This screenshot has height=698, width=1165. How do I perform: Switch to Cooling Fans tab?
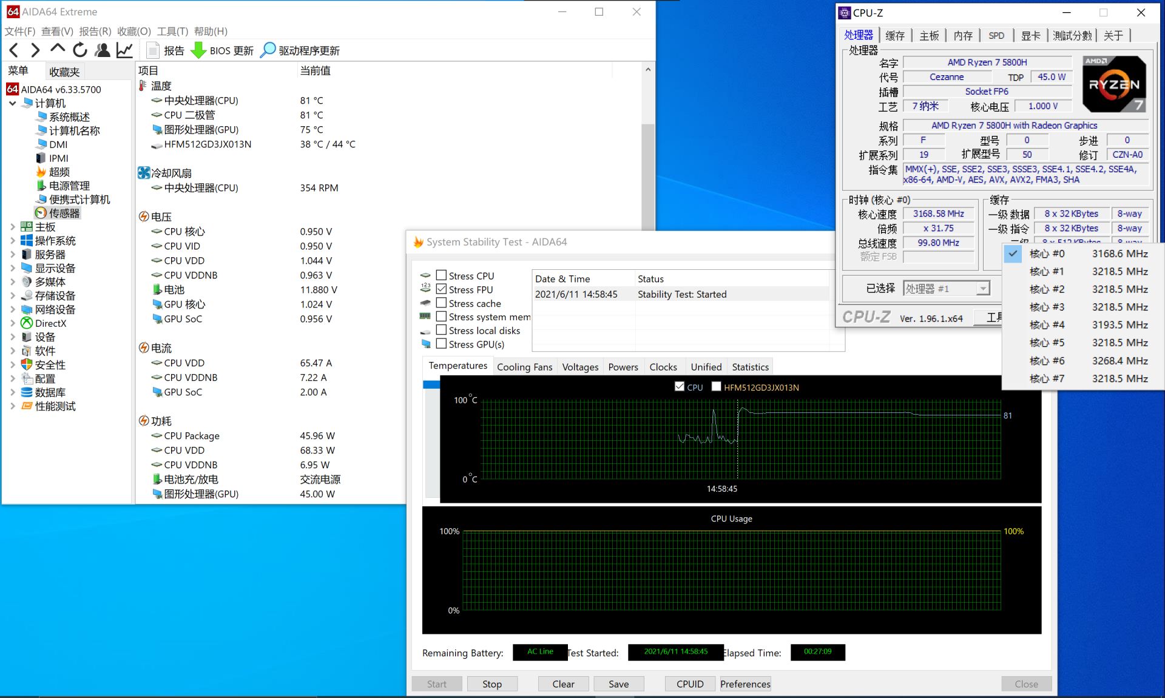[x=525, y=367]
